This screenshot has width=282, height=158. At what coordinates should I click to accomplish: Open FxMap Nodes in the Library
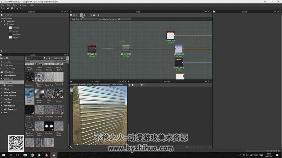pos(9,72)
